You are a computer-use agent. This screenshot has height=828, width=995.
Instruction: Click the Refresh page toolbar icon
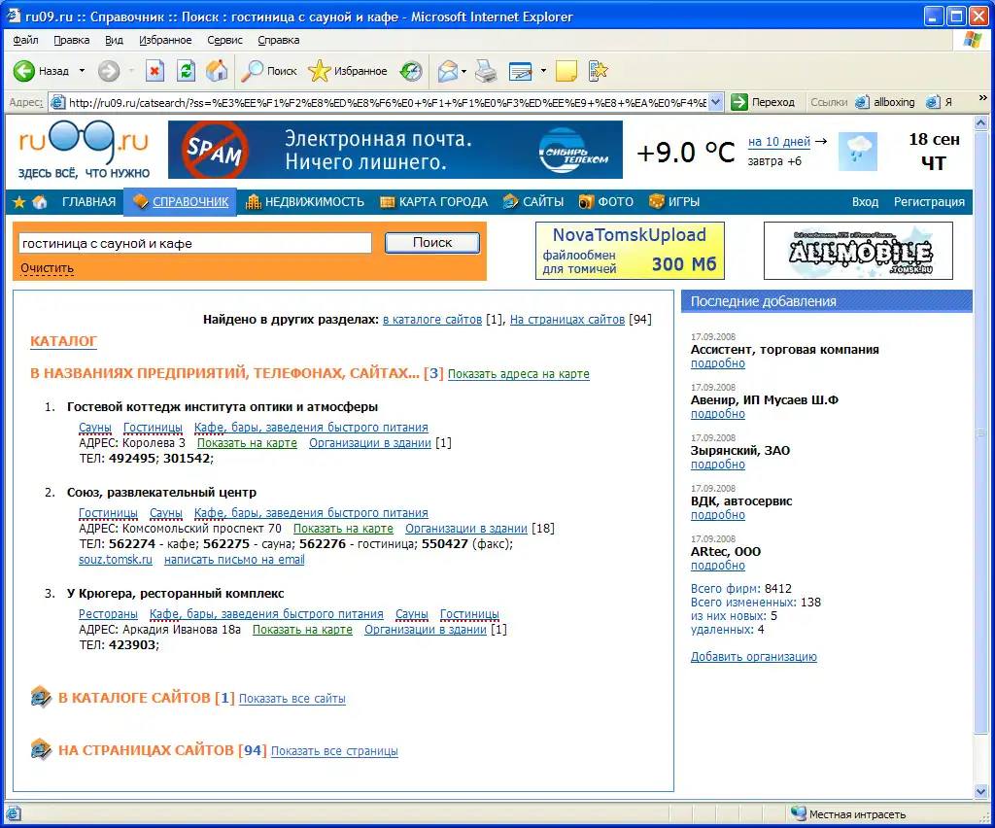[186, 71]
